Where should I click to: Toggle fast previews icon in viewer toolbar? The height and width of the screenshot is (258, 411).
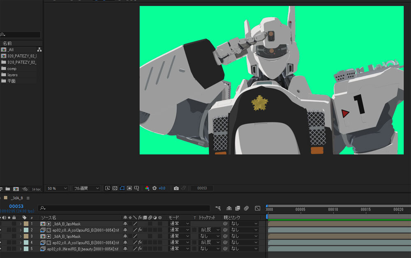[107, 188]
